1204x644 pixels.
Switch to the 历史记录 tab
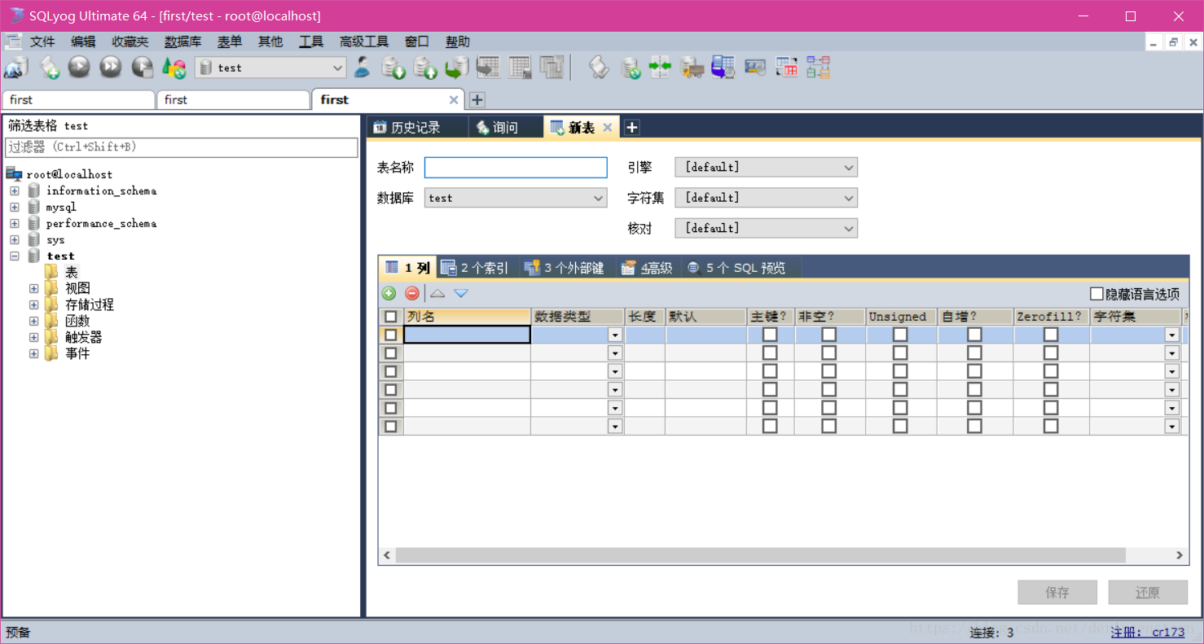point(417,127)
